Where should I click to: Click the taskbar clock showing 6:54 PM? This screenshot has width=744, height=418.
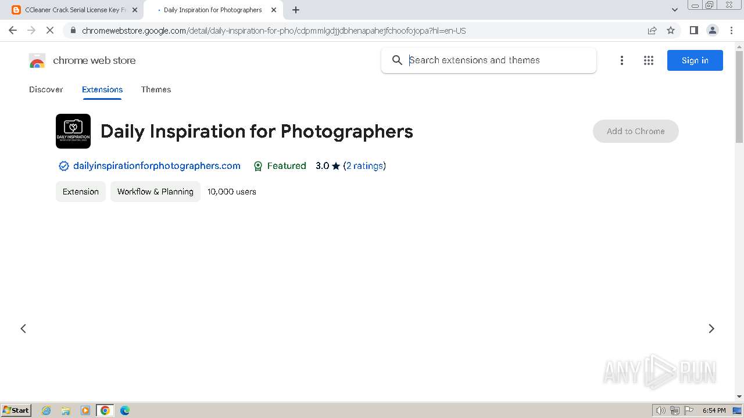(714, 410)
